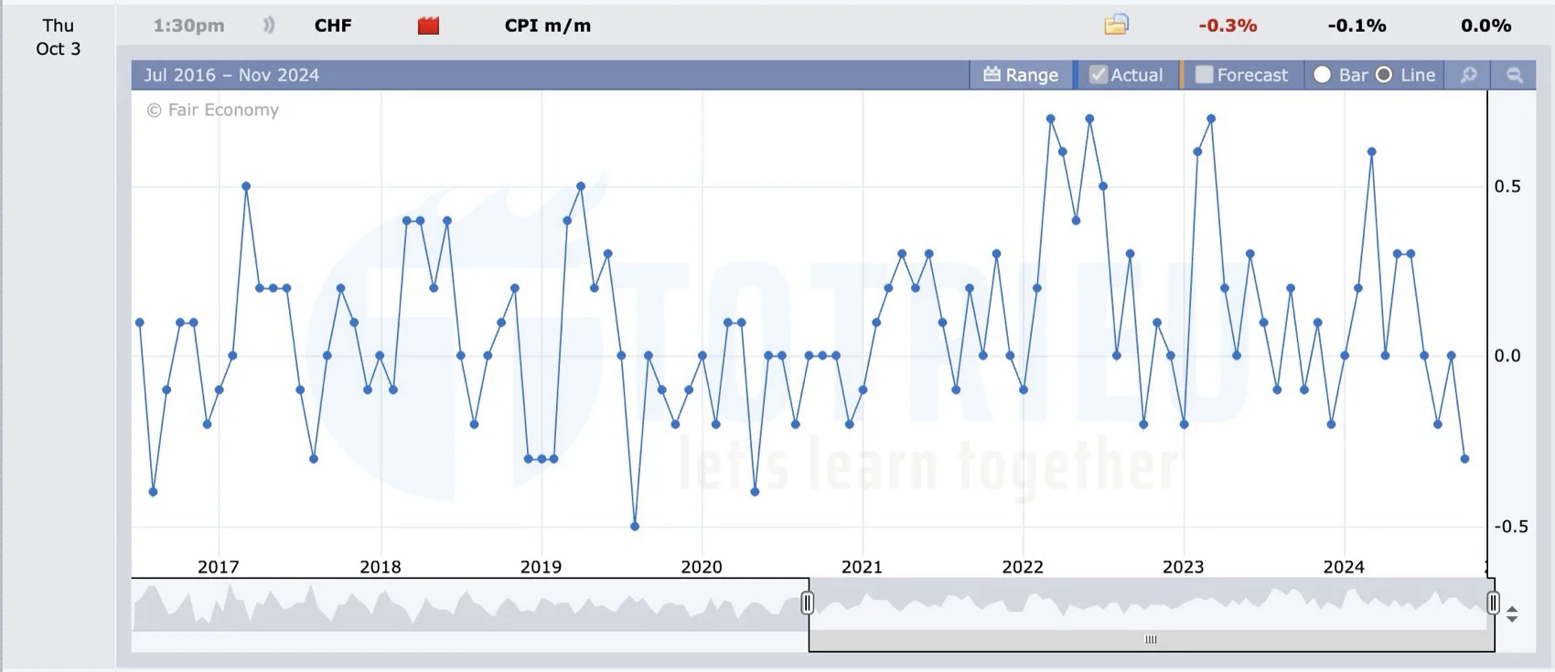The width and height of the screenshot is (1555, 672).
Task: Click the last data point at -0.3
Action: [x=1464, y=459]
